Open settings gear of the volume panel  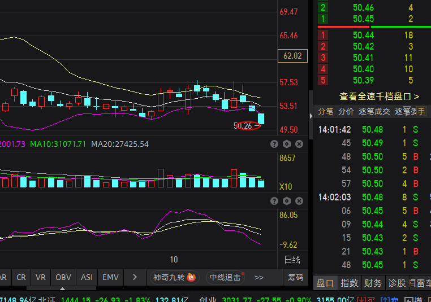(287, 144)
